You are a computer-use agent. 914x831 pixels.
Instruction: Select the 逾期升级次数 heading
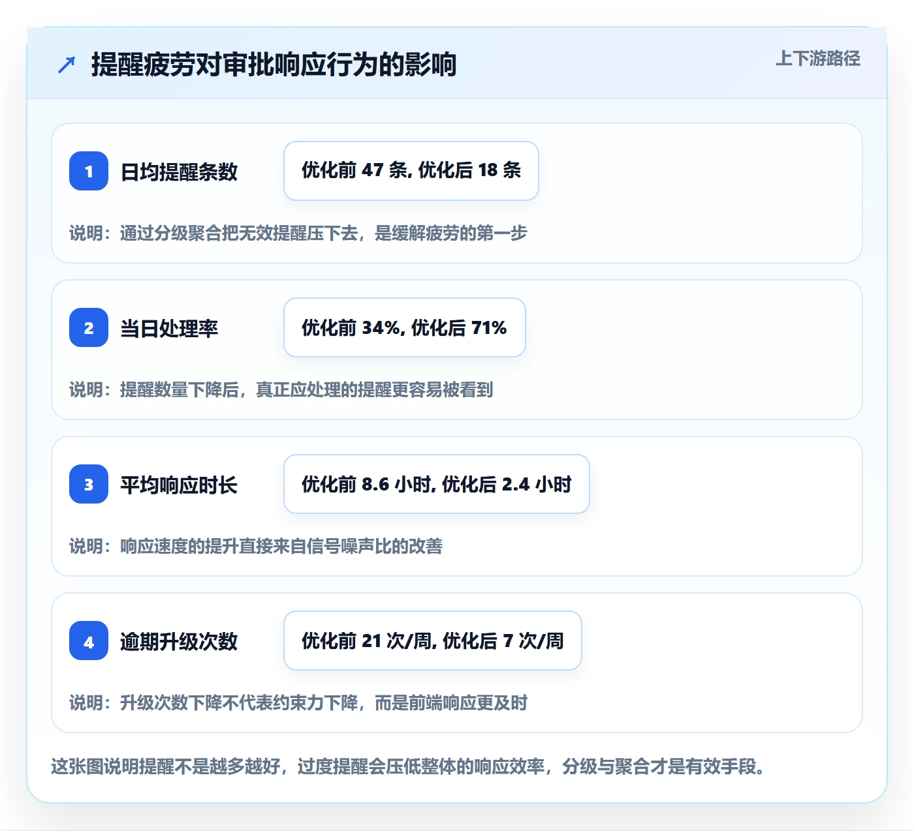pos(179,641)
